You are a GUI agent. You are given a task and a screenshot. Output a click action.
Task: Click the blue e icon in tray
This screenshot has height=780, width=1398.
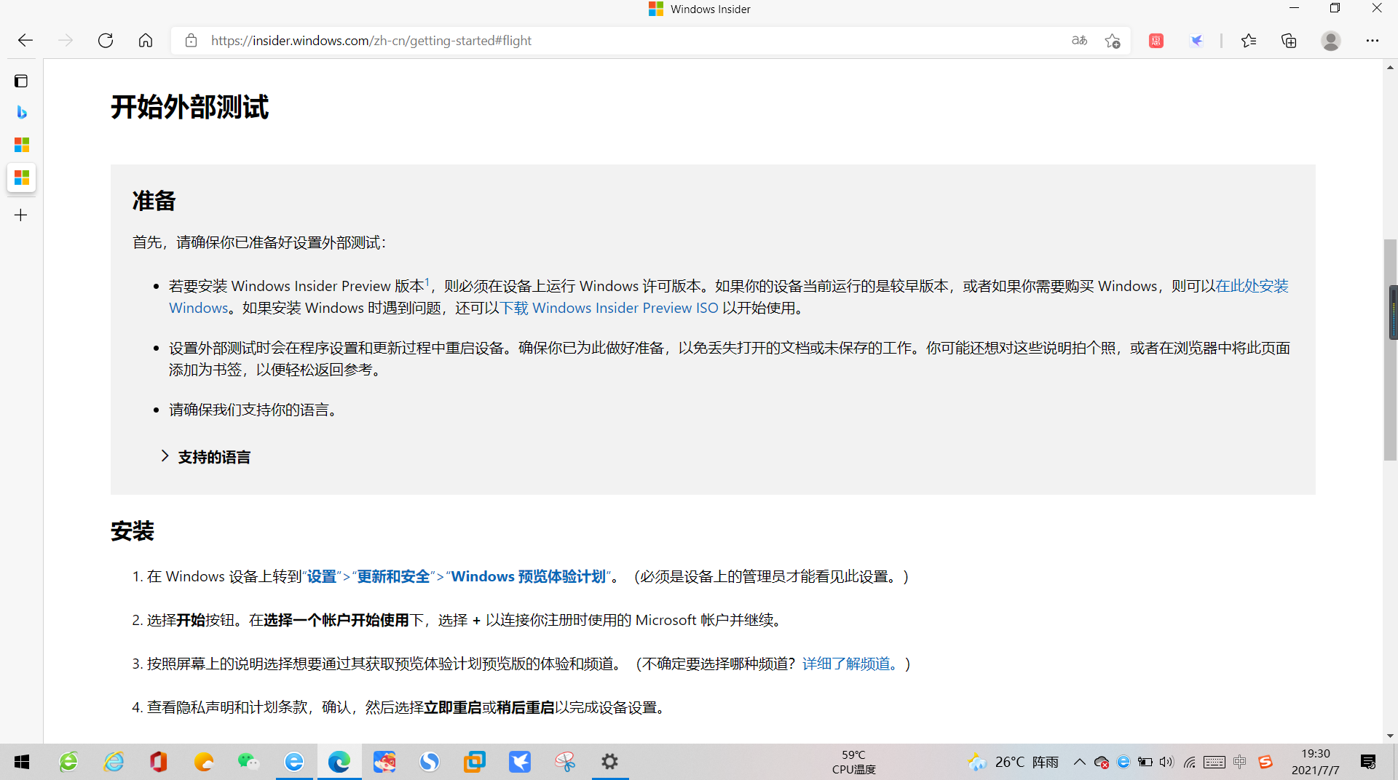point(1123,762)
